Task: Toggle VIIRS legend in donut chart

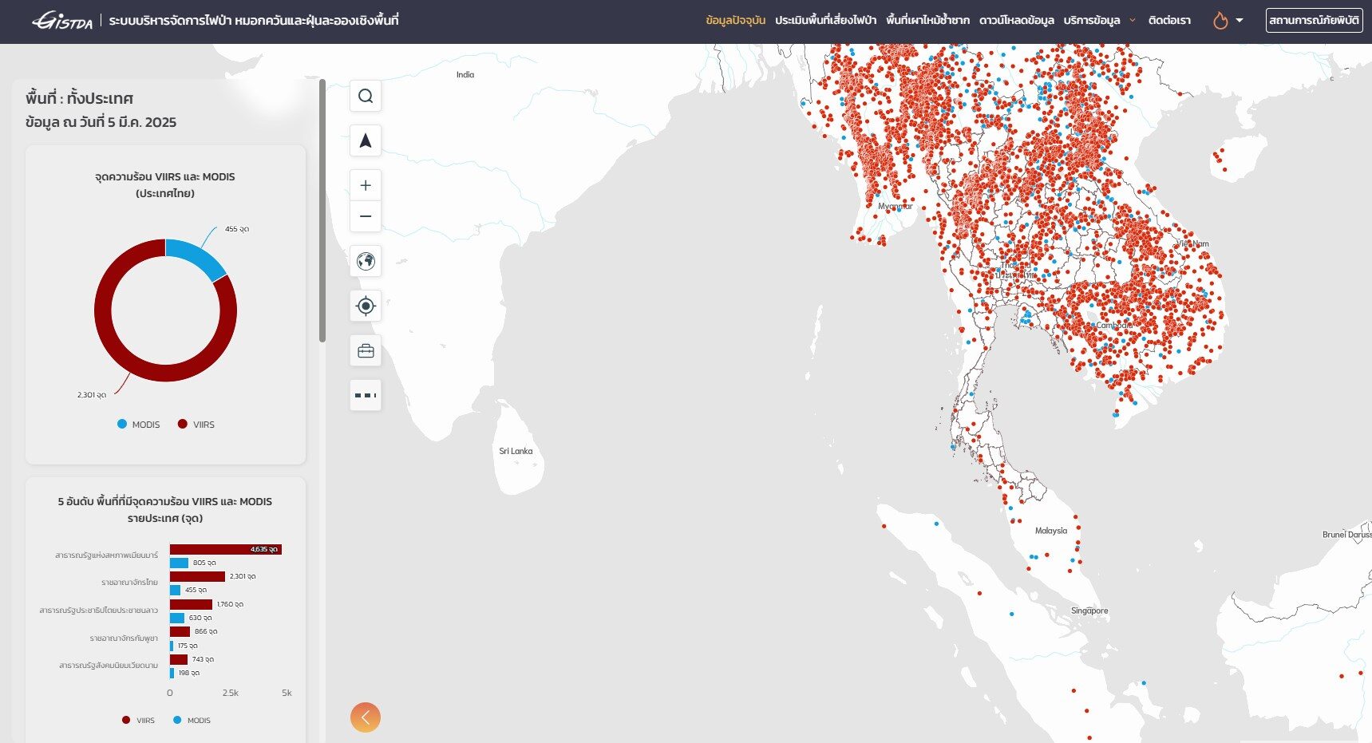Action: (196, 425)
